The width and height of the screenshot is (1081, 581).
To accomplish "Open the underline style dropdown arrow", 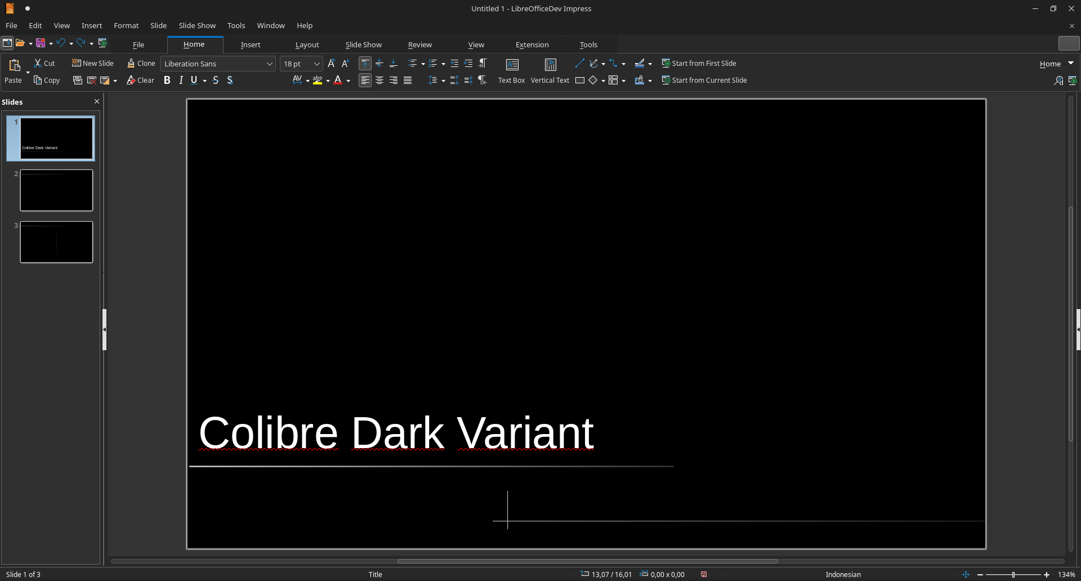I will click(x=204, y=81).
